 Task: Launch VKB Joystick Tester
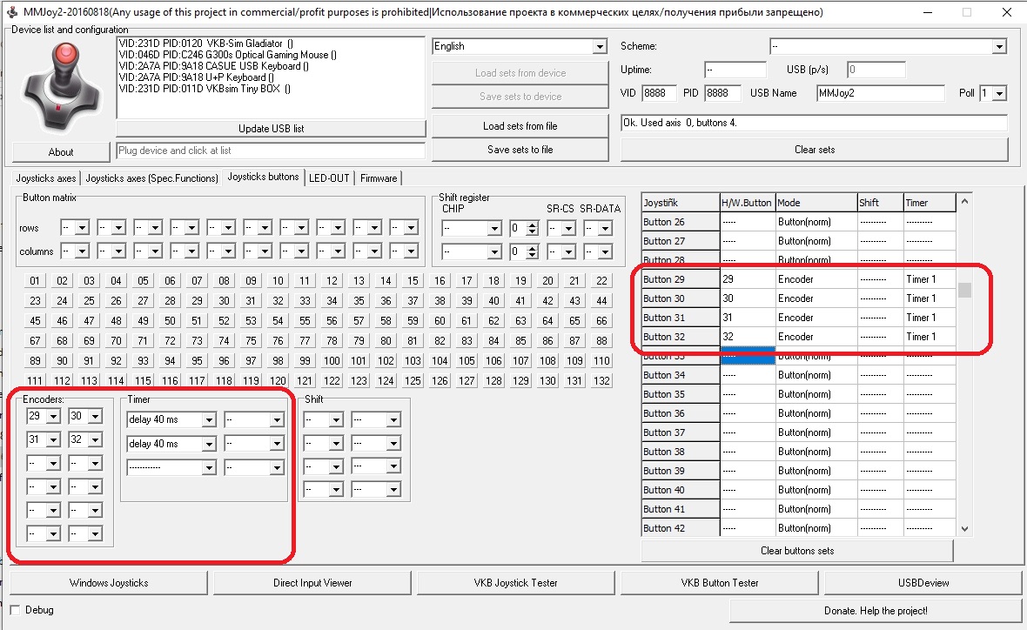click(515, 583)
